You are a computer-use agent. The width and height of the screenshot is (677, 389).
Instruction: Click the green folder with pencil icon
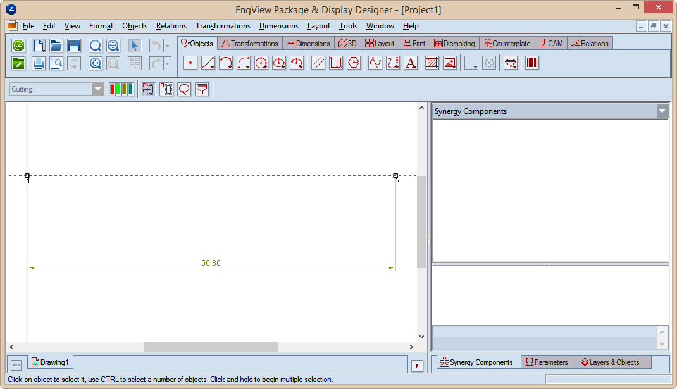click(x=18, y=63)
